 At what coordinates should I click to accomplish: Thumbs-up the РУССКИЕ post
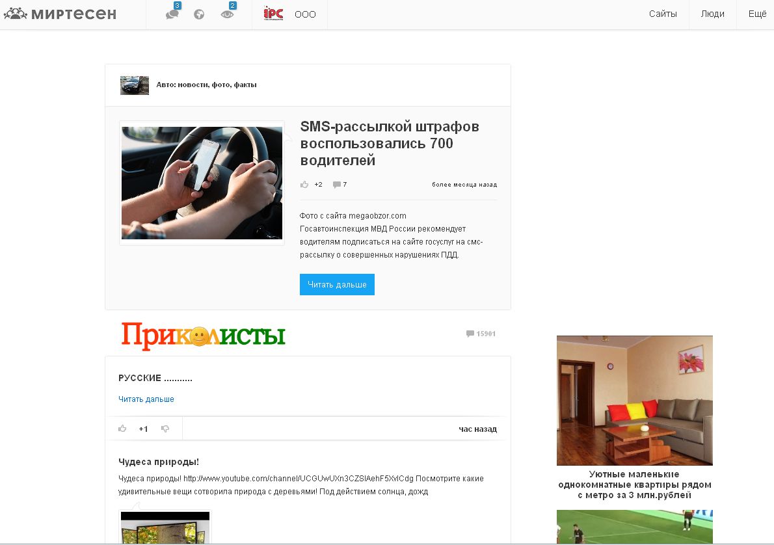click(x=122, y=429)
